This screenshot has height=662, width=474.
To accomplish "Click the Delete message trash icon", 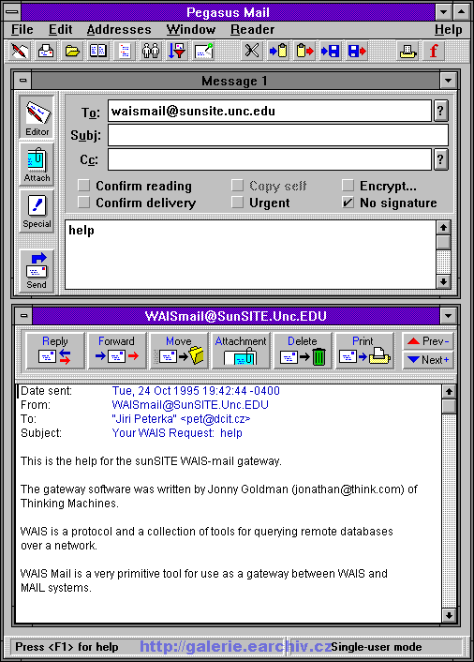I will coord(303,351).
